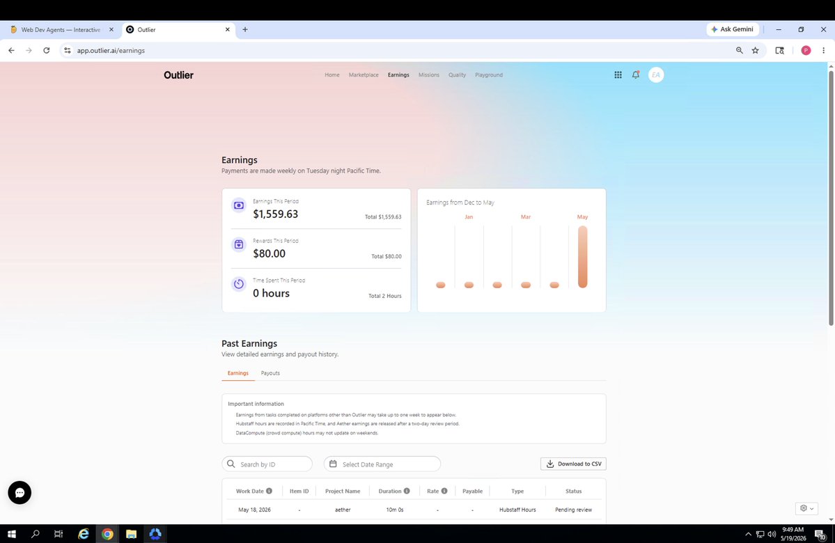View site information icon in address bar

tap(67, 51)
